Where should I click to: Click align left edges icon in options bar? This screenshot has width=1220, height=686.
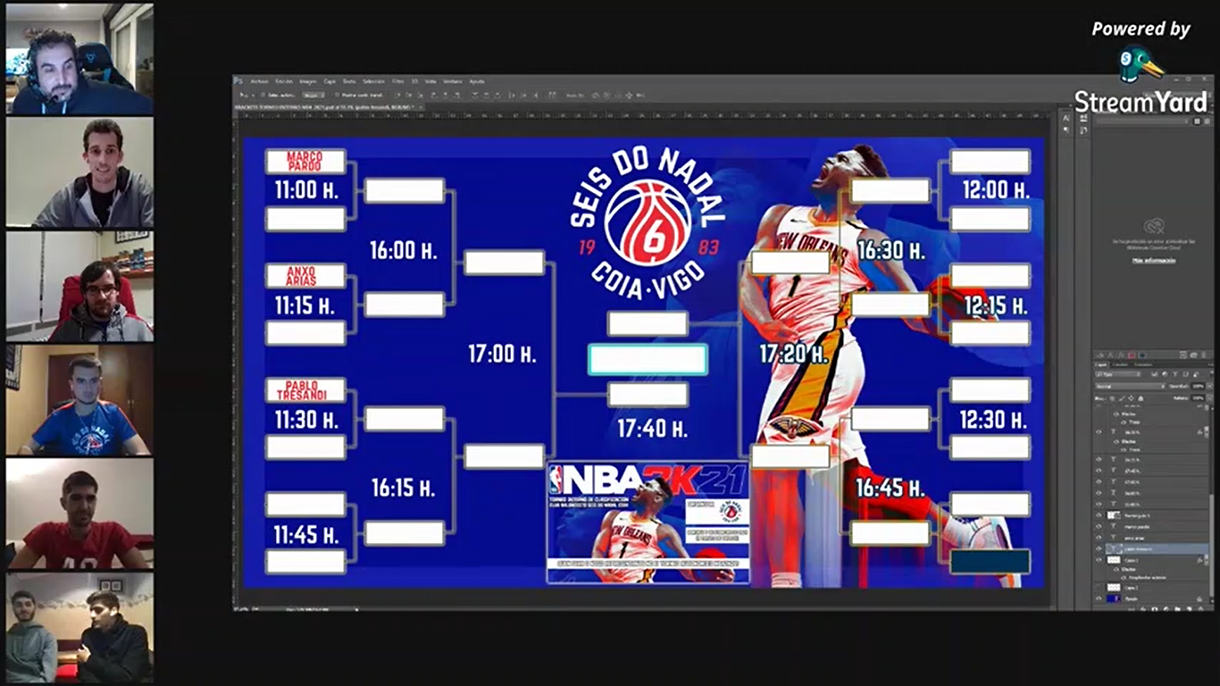point(433,96)
